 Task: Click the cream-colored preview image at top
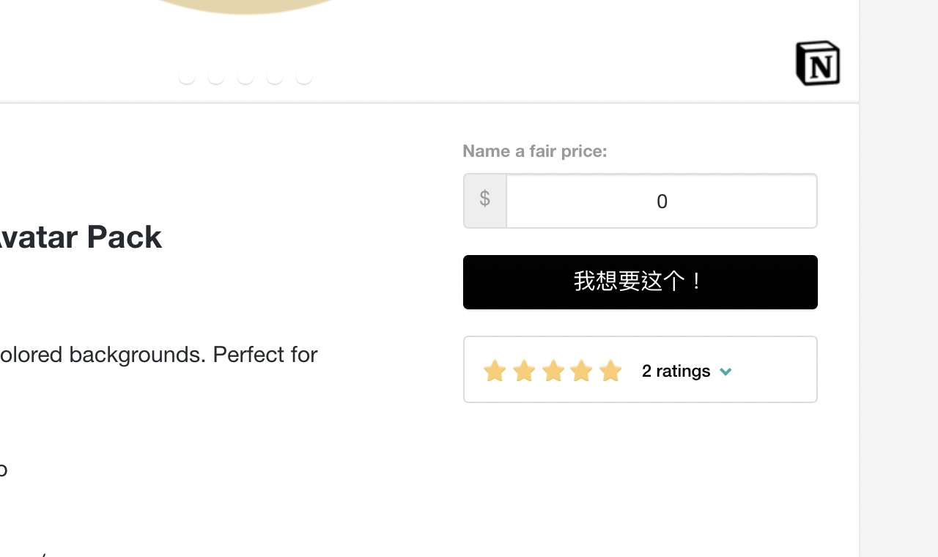point(245,6)
